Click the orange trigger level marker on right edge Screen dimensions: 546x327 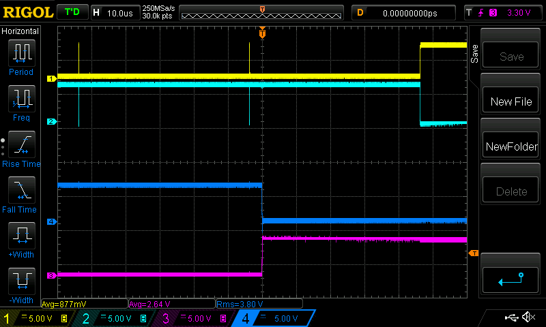tap(473, 253)
